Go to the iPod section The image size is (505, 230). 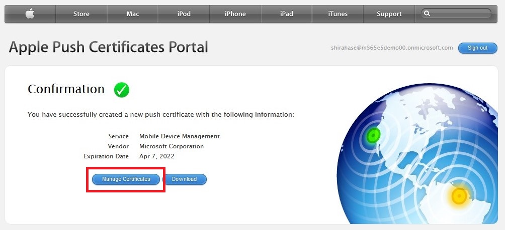pos(184,14)
